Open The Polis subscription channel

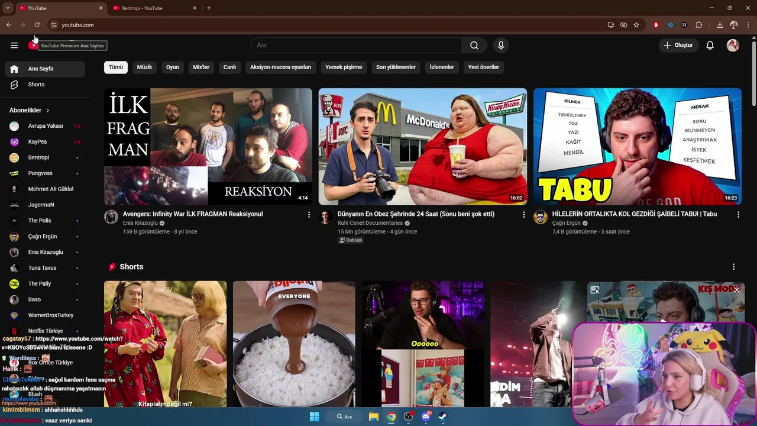[x=45, y=221]
